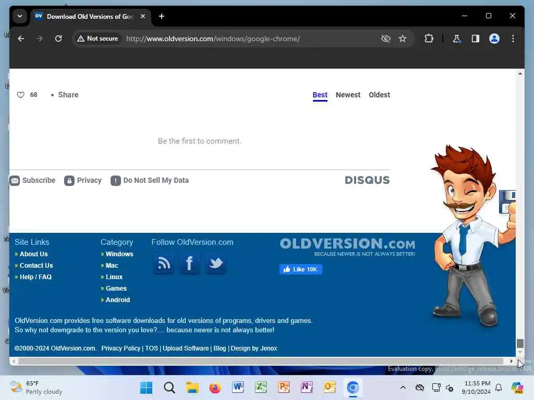The height and width of the screenshot is (400, 534).
Task: Click the DISQUS logo
Action: click(367, 180)
